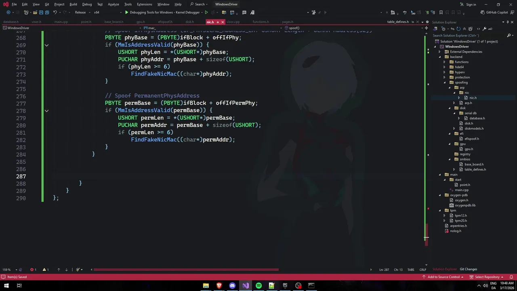Click the Sync with Active Document icon
Screen dimensions: 517x291
[453, 29]
